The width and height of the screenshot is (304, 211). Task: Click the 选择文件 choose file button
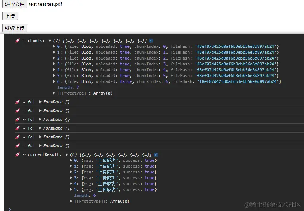point(15,4)
